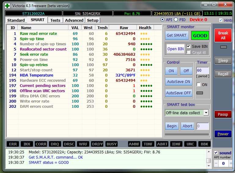Abort the SMART test
Image resolution: width=235 pixels, height=173 pixels.
[x=187, y=126]
